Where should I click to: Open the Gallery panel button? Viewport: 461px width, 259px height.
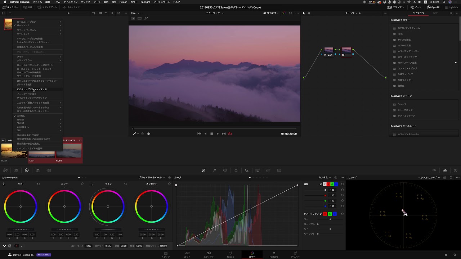click(10, 7)
